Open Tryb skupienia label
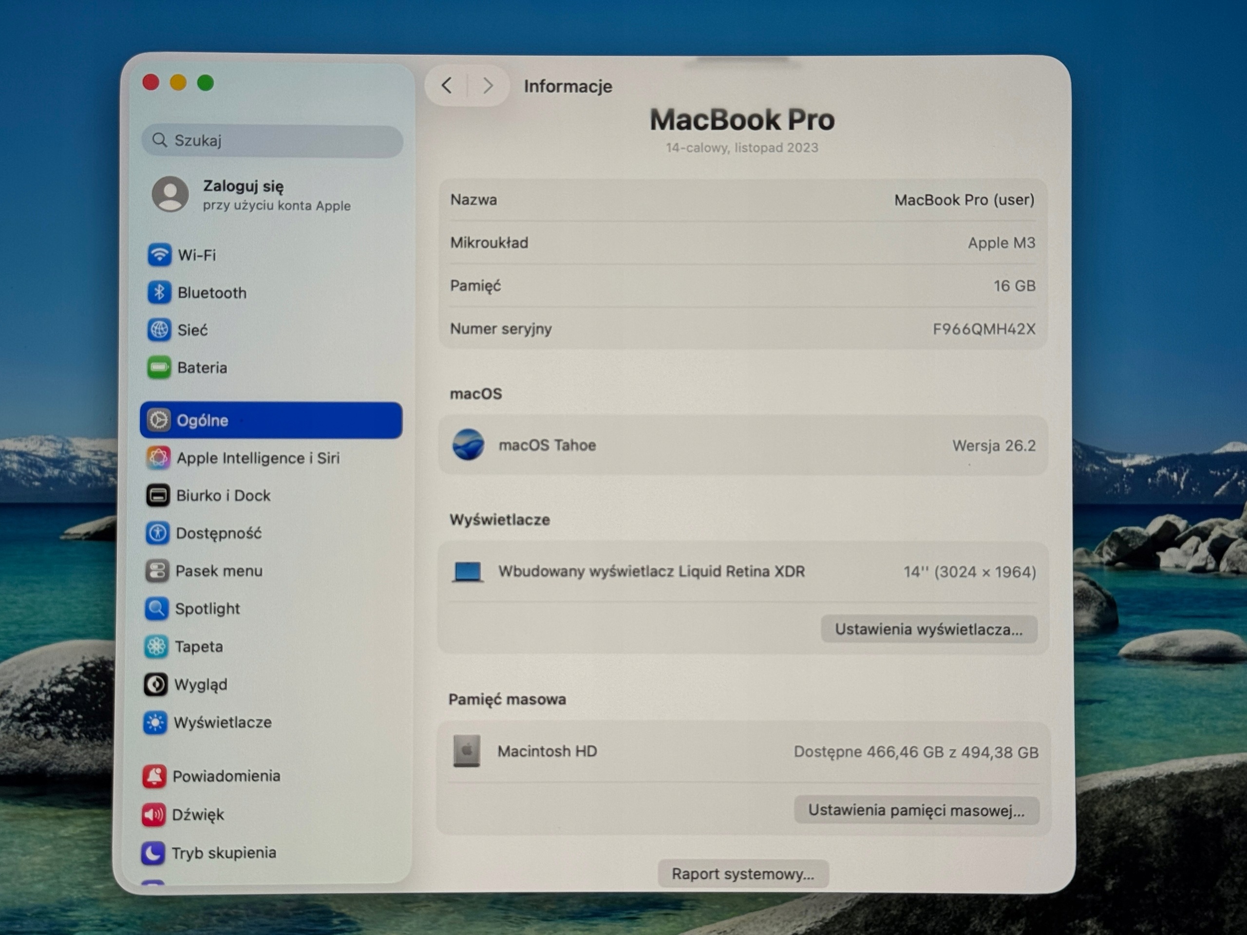This screenshot has width=1247, height=935. 225,853
